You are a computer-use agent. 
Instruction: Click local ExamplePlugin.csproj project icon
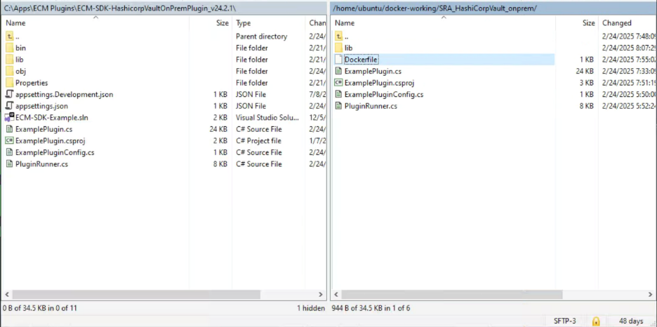(x=10, y=140)
